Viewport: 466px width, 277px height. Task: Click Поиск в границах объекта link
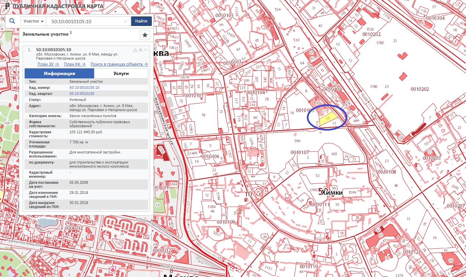pos(119,64)
